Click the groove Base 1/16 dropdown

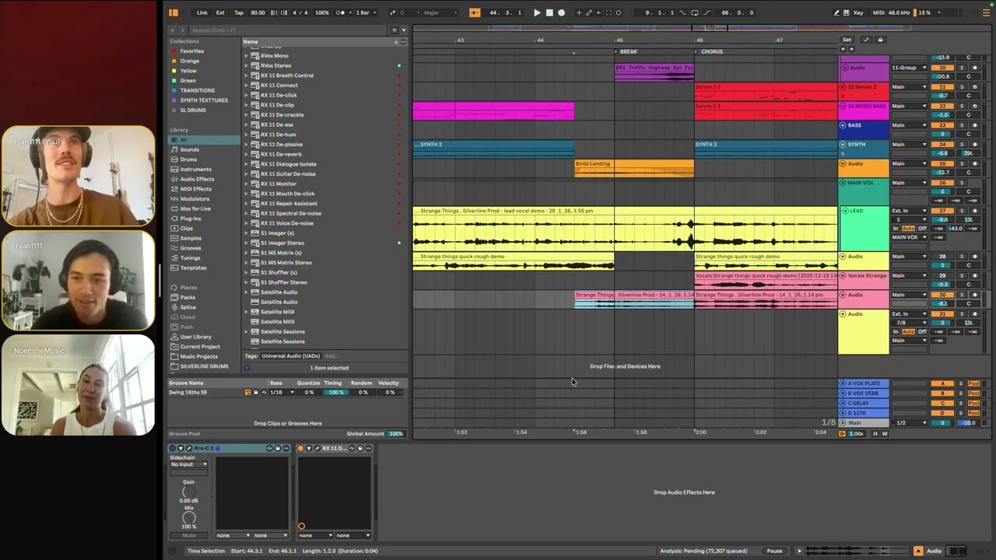(x=281, y=392)
